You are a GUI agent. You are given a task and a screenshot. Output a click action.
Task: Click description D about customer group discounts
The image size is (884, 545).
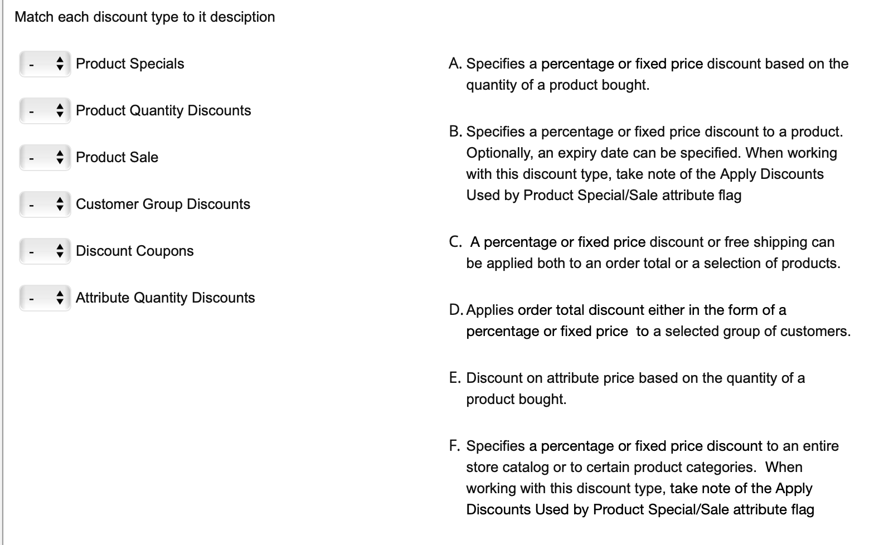(x=647, y=320)
